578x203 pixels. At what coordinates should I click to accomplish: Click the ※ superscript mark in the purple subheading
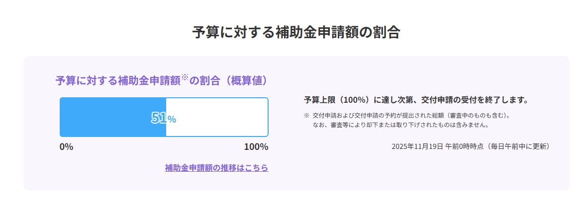click(185, 78)
